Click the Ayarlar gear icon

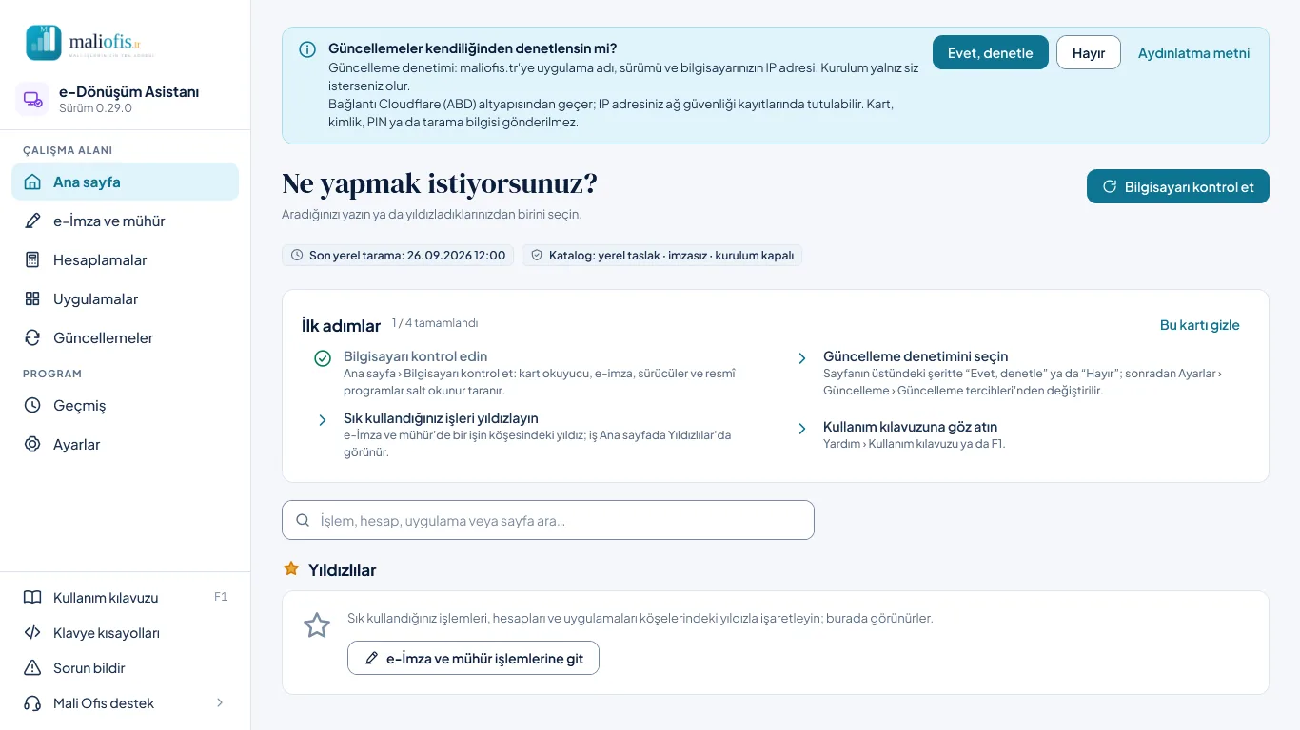(32, 444)
